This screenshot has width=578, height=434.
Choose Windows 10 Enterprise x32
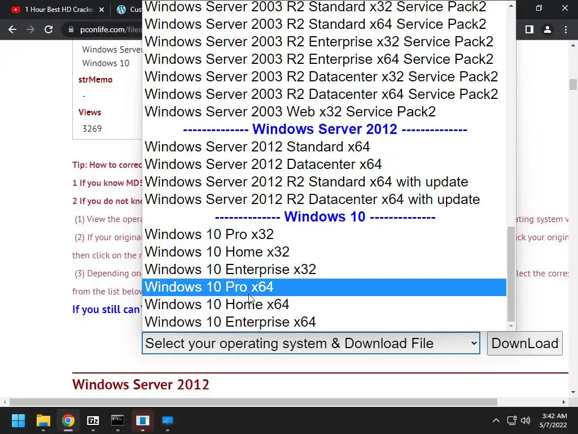point(324,270)
